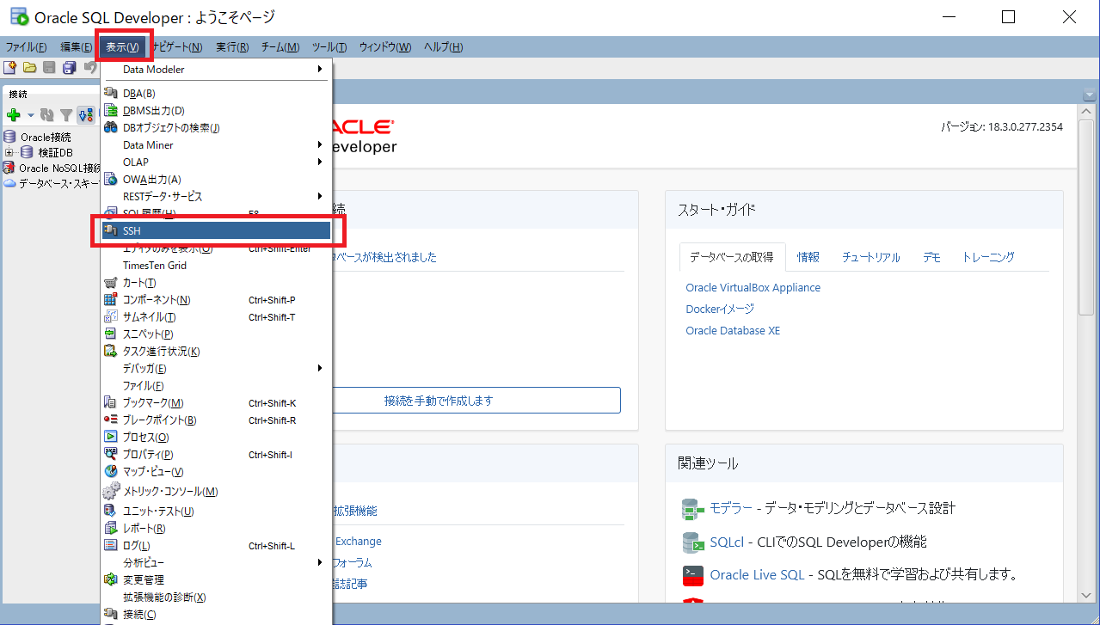Screen dimensions: 1100x625
Task: Open the レポート(R) menu item
Action: [x=216, y=528]
